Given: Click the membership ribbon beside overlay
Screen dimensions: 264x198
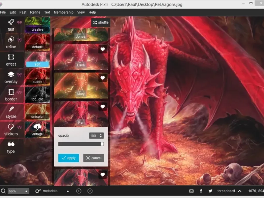Looking at the screenshot, I should (19, 75).
